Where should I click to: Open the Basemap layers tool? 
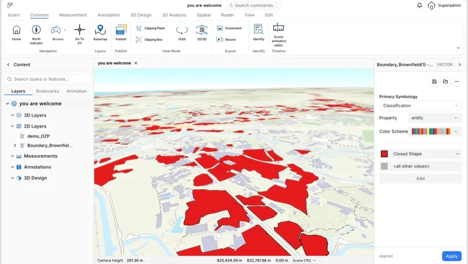(x=100, y=30)
